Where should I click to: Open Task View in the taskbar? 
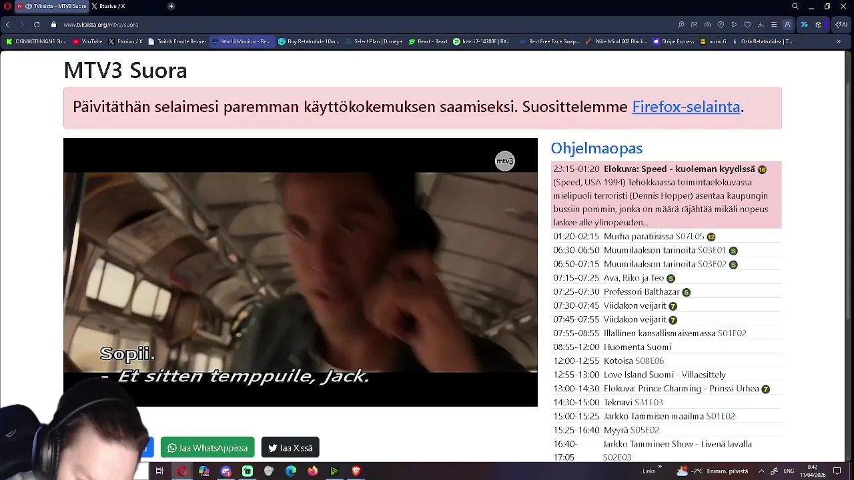click(159, 471)
